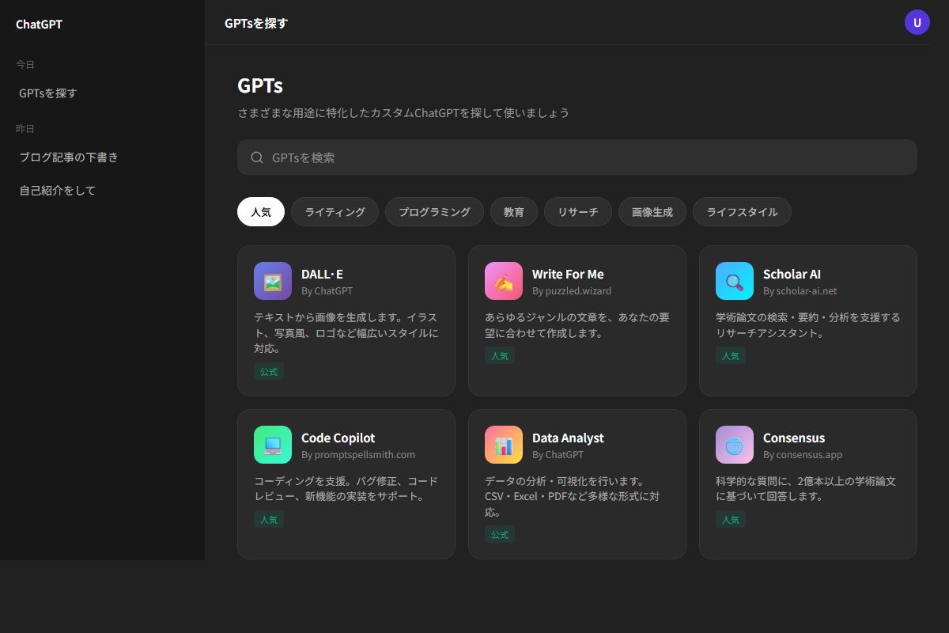Select the プログラミング category pill
Viewport: 949px width, 633px height.
(434, 211)
